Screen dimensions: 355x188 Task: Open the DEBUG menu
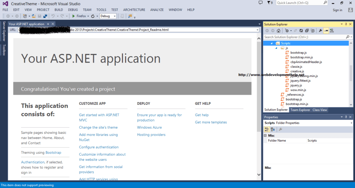coord(73,10)
